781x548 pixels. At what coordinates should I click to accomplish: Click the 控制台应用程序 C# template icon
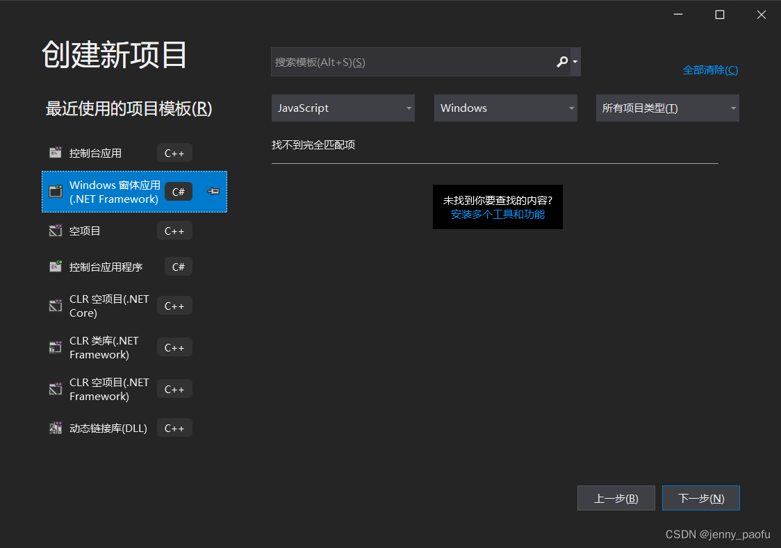tap(56, 266)
